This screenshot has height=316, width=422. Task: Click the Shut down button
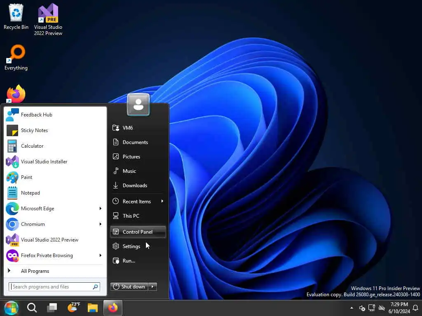[x=129, y=287]
